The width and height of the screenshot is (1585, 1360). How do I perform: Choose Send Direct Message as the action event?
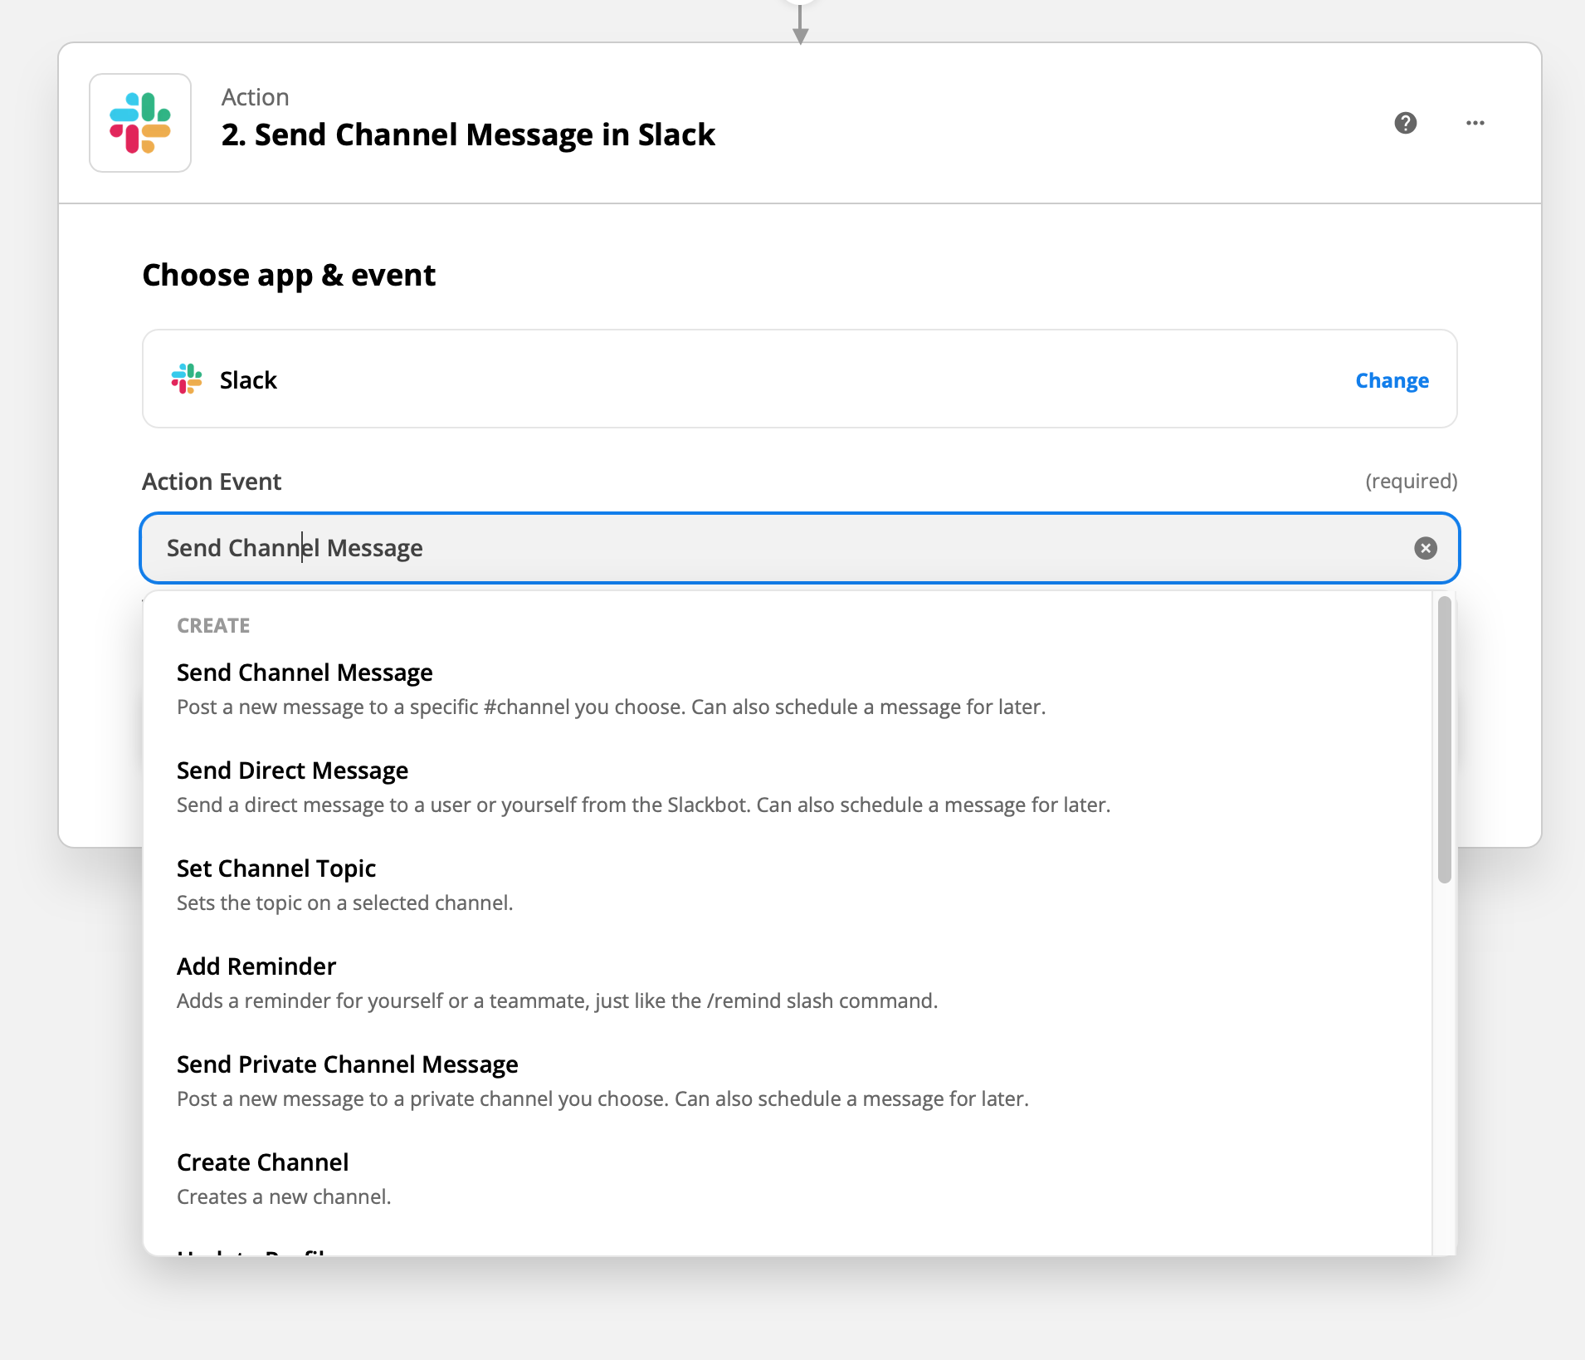292,771
